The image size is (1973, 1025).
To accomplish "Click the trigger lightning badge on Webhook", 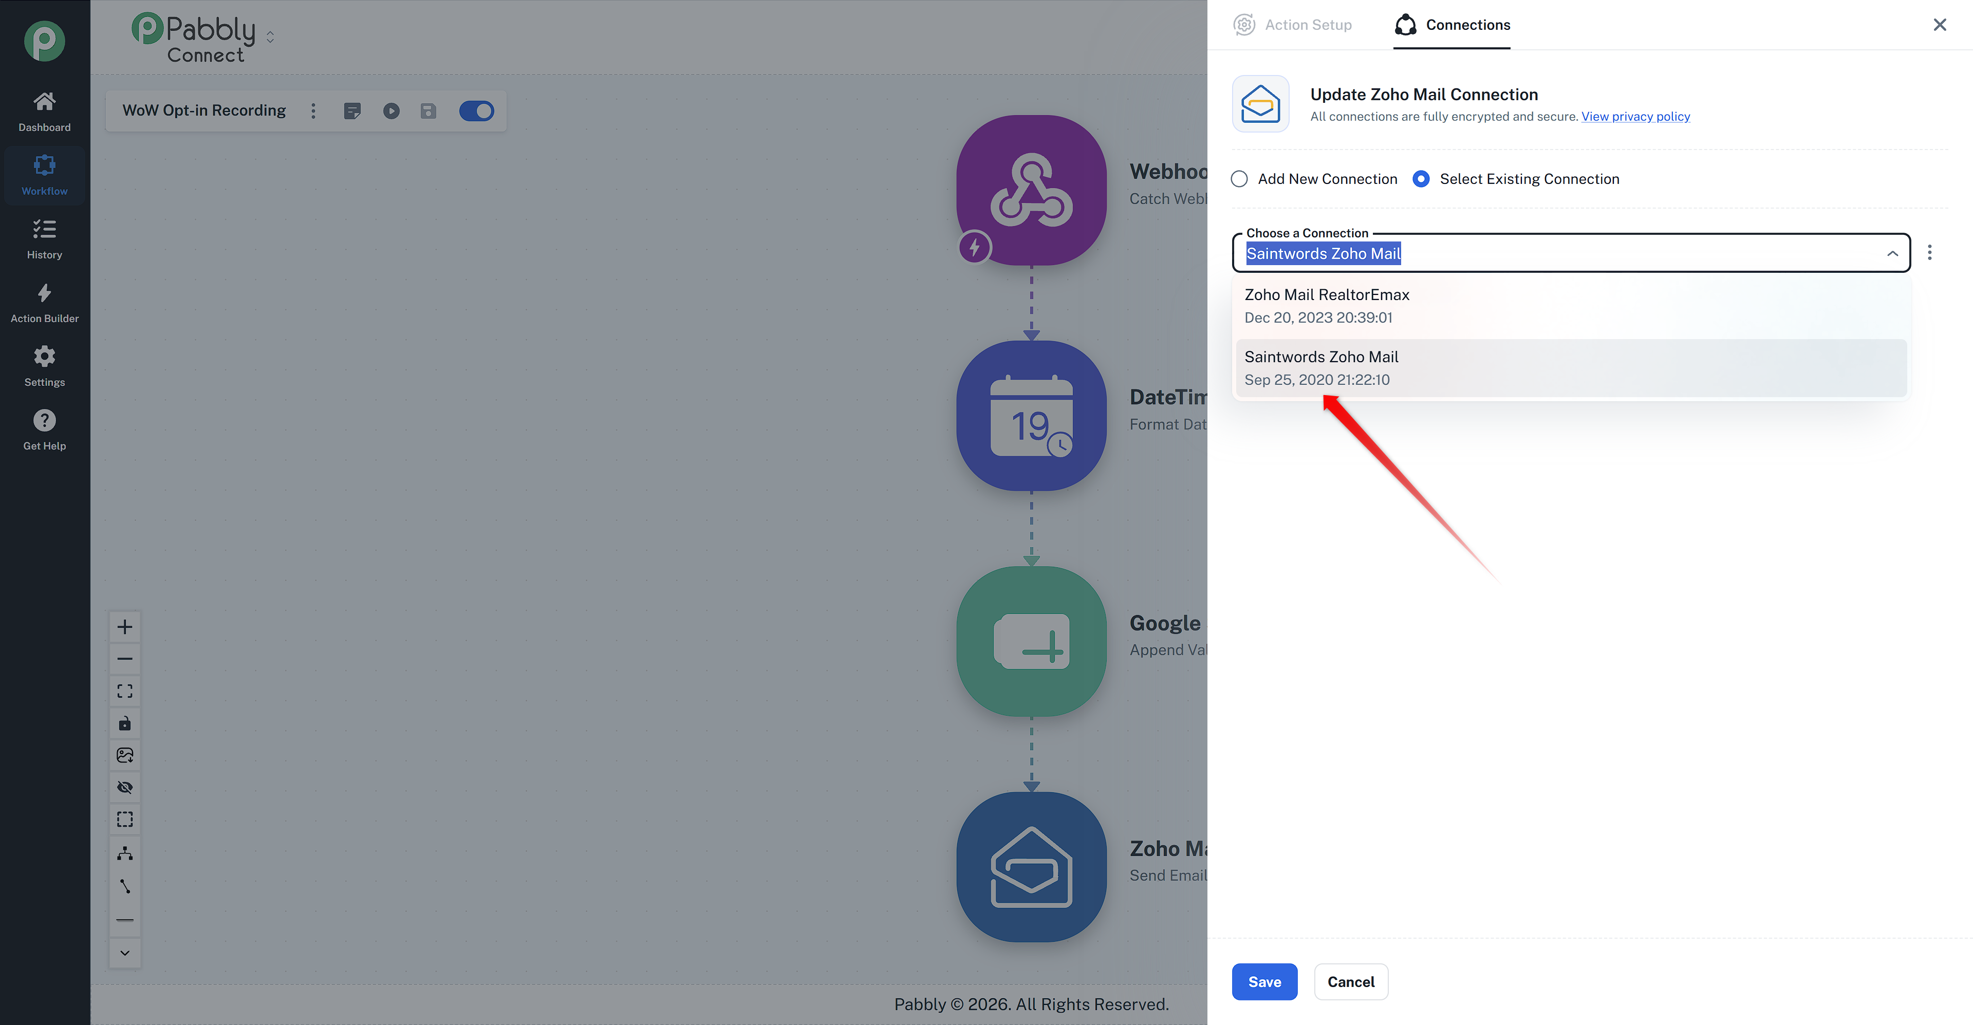I will [975, 248].
